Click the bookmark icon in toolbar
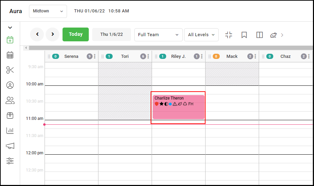Screen dimensions: 314x186 (x=244, y=35)
